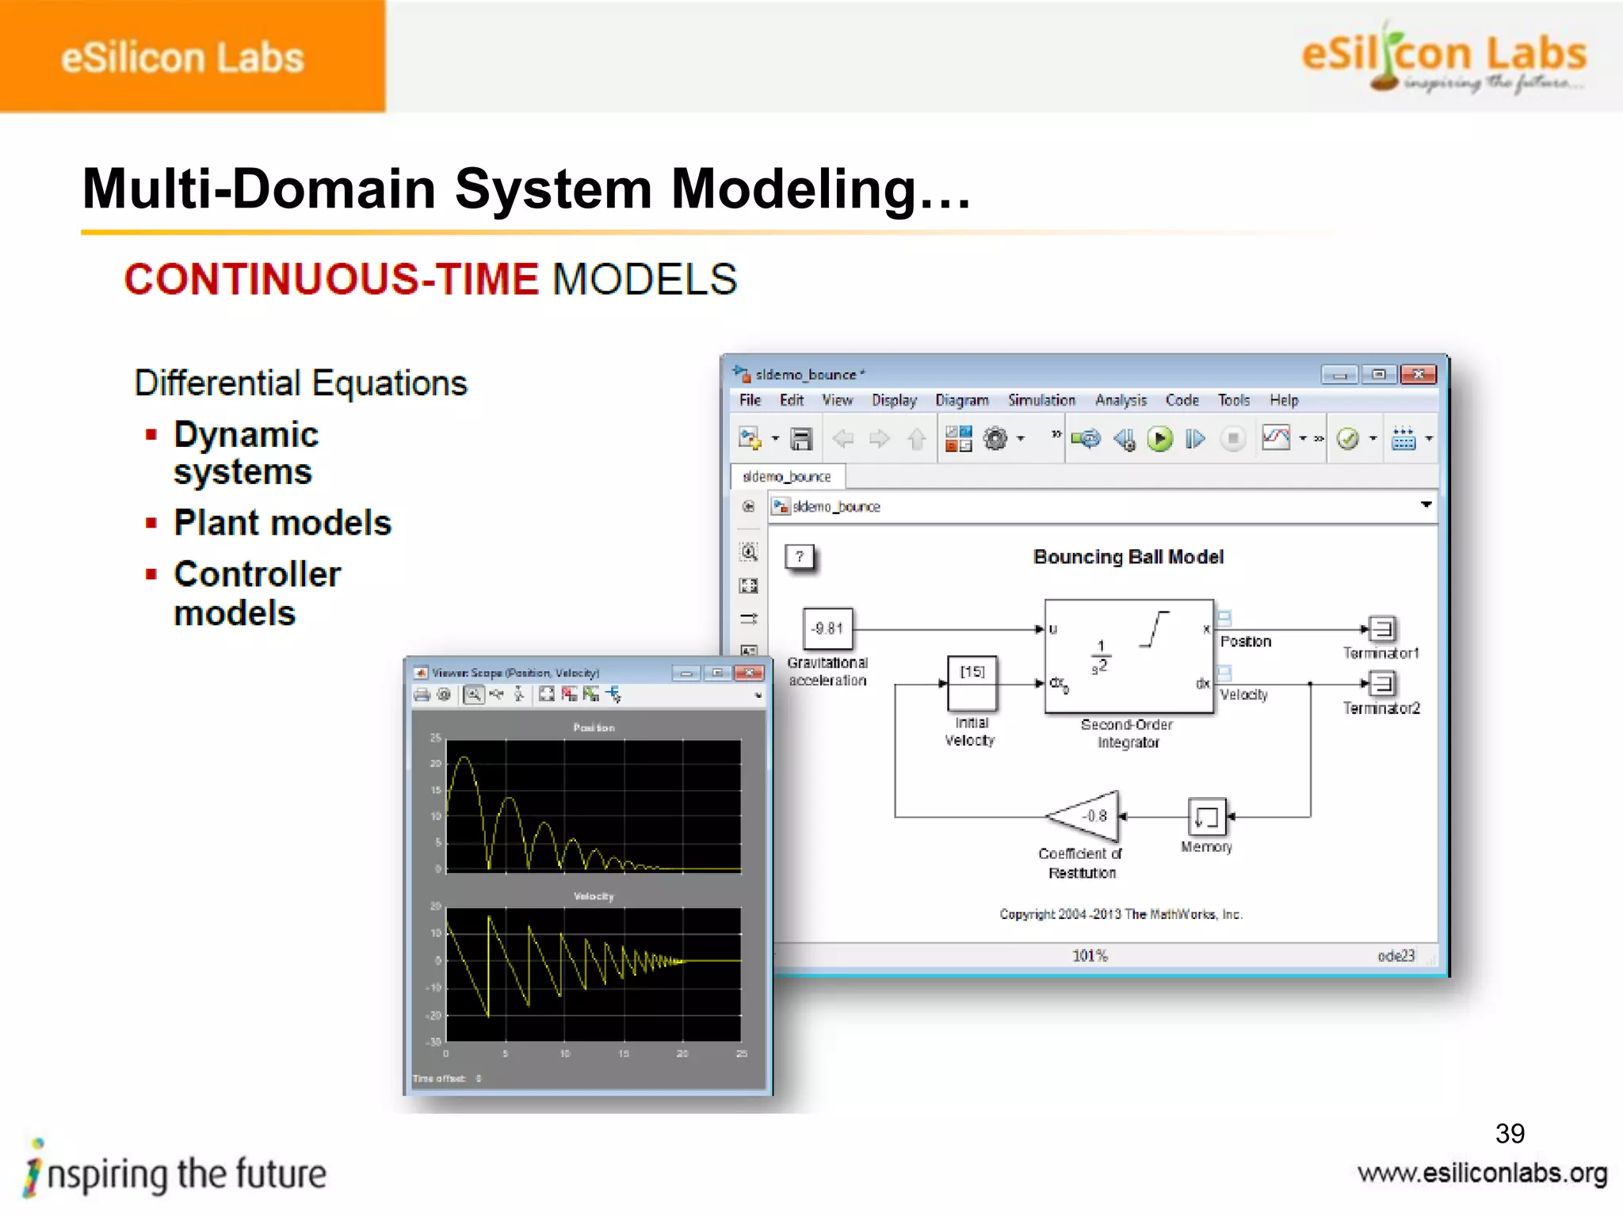
Task: Open the Edit menu
Action: tap(791, 400)
